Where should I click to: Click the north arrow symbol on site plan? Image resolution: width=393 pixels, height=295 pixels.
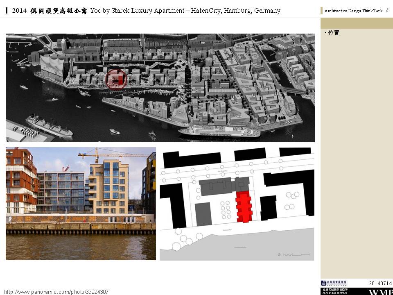tap(279, 255)
